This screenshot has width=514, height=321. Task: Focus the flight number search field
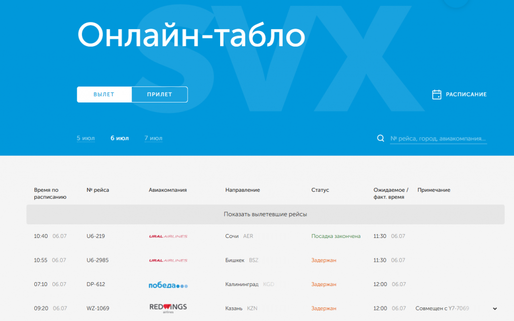click(x=438, y=138)
